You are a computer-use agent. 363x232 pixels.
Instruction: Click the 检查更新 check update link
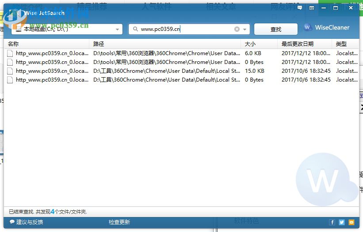[119, 222]
